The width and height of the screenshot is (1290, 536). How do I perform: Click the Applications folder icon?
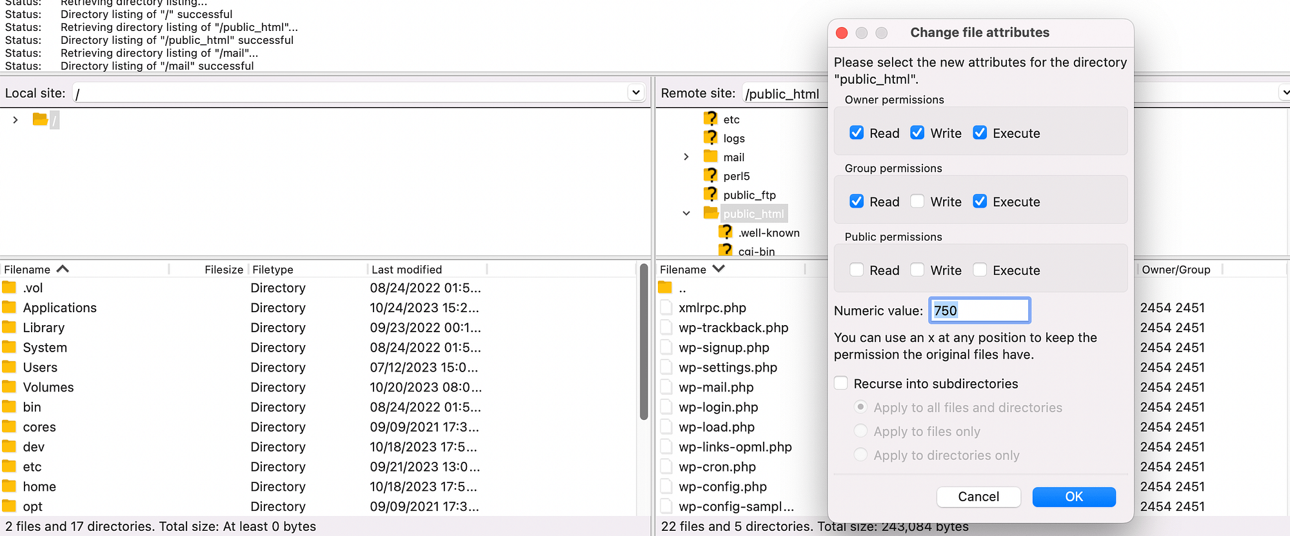click(x=10, y=308)
